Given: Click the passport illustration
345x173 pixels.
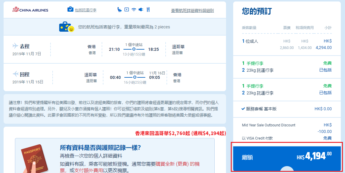Looking at the screenshot, I should point(34,158).
